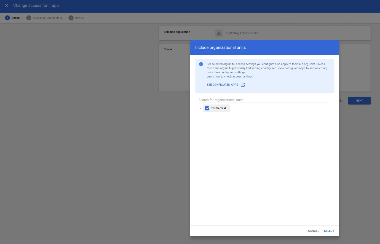Click the TruffleHog Enterprise Dev app icon
The width and height of the screenshot is (380, 244).
219,33
